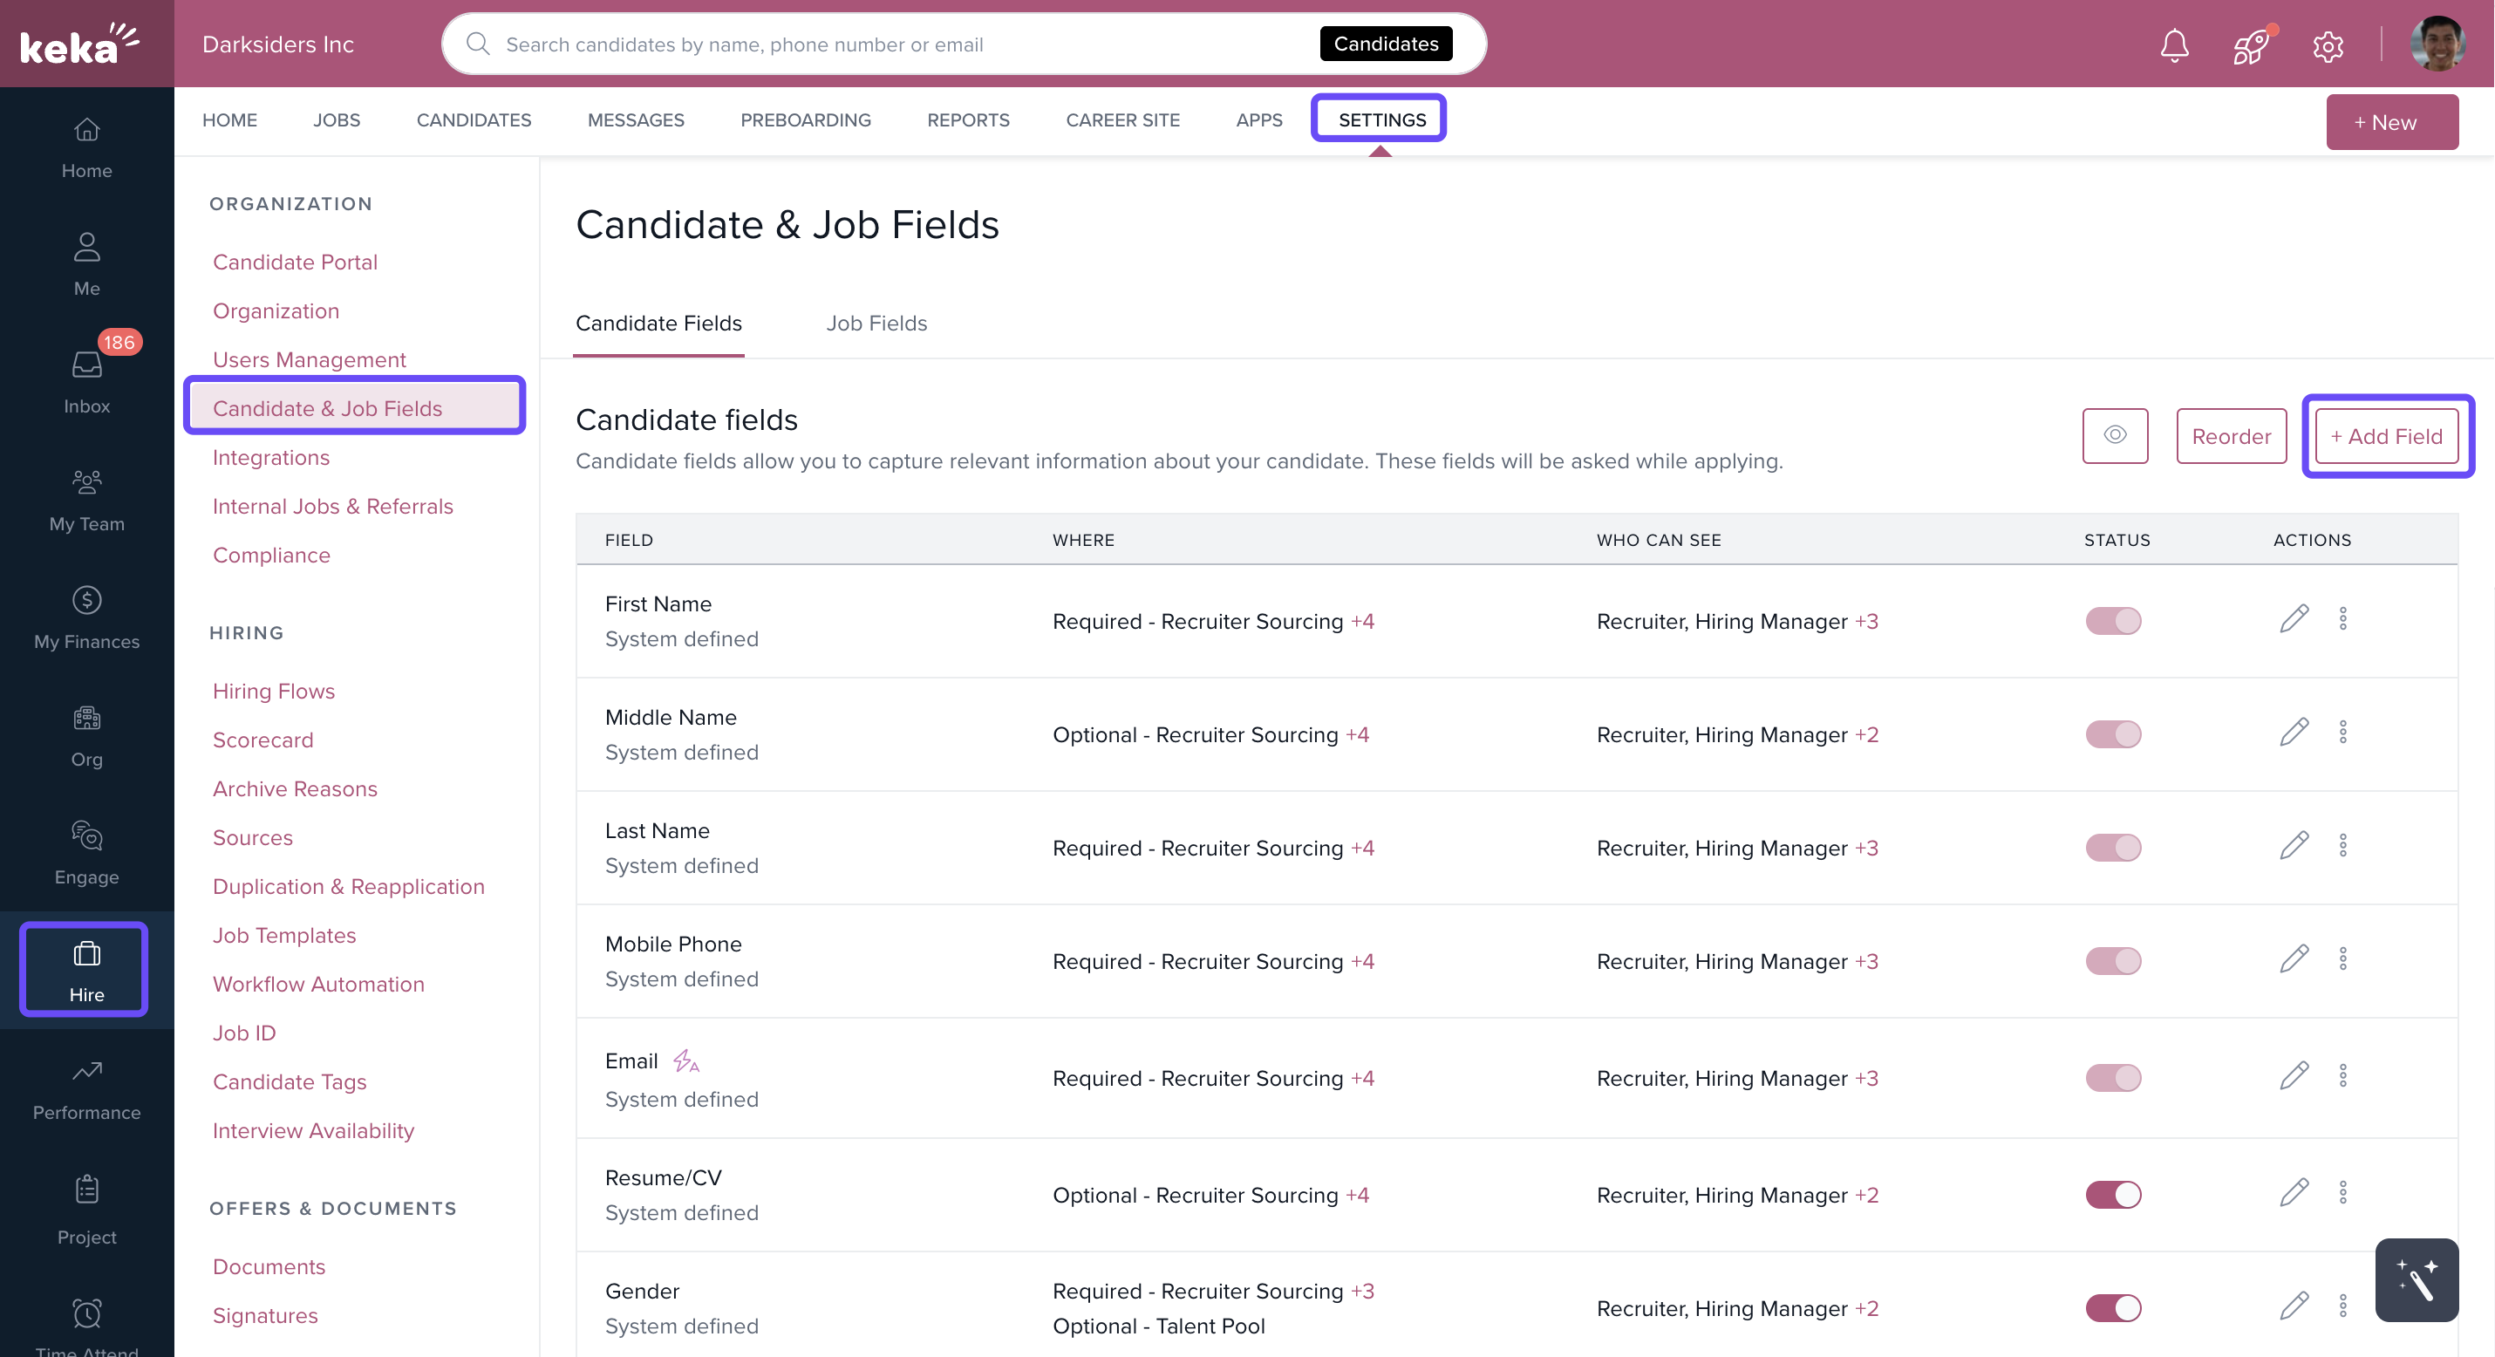Click the magic wand assistant button

pos(2416,1279)
